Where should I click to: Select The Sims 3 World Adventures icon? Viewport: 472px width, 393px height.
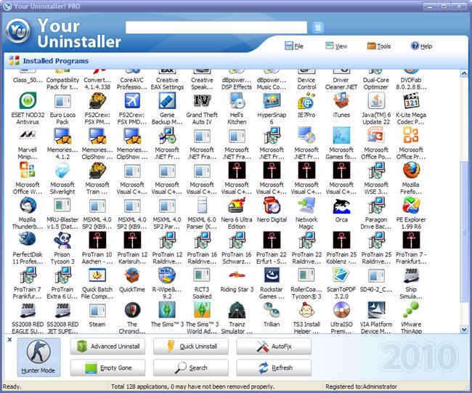(x=202, y=310)
